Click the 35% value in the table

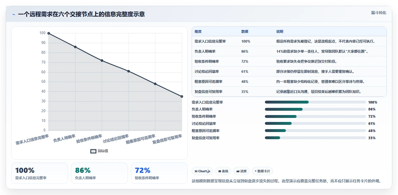tap(245, 92)
